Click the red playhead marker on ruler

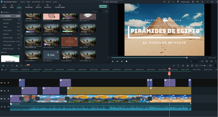pyautogui.click(x=169, y=69)
